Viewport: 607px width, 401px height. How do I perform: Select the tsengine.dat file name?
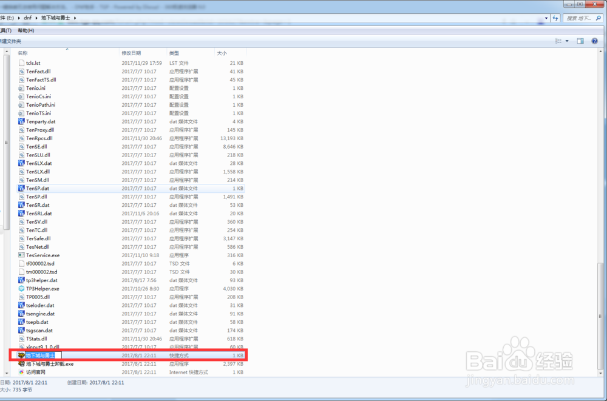point(41,314)
